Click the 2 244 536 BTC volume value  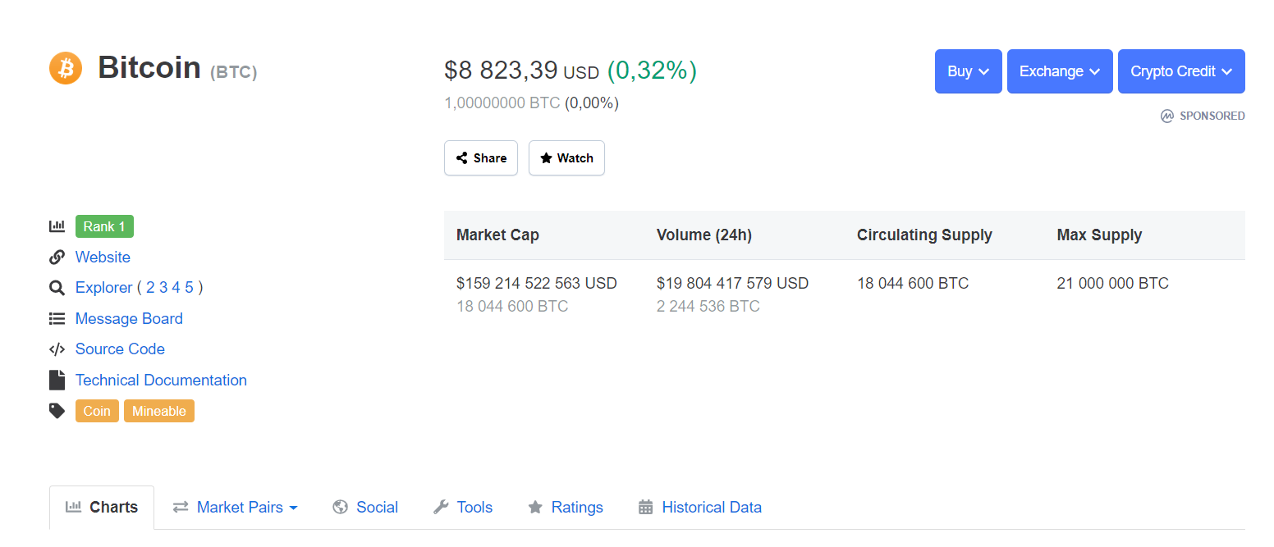708,307
